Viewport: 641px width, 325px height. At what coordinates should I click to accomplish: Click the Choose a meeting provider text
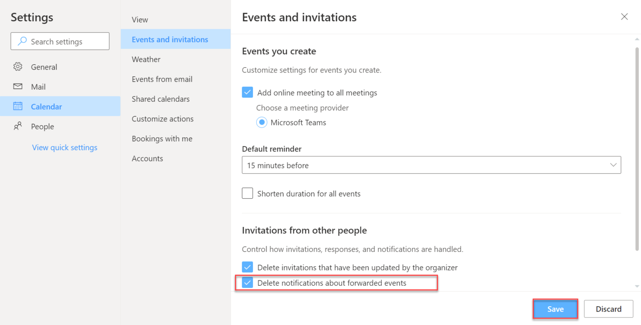(303, 108)
